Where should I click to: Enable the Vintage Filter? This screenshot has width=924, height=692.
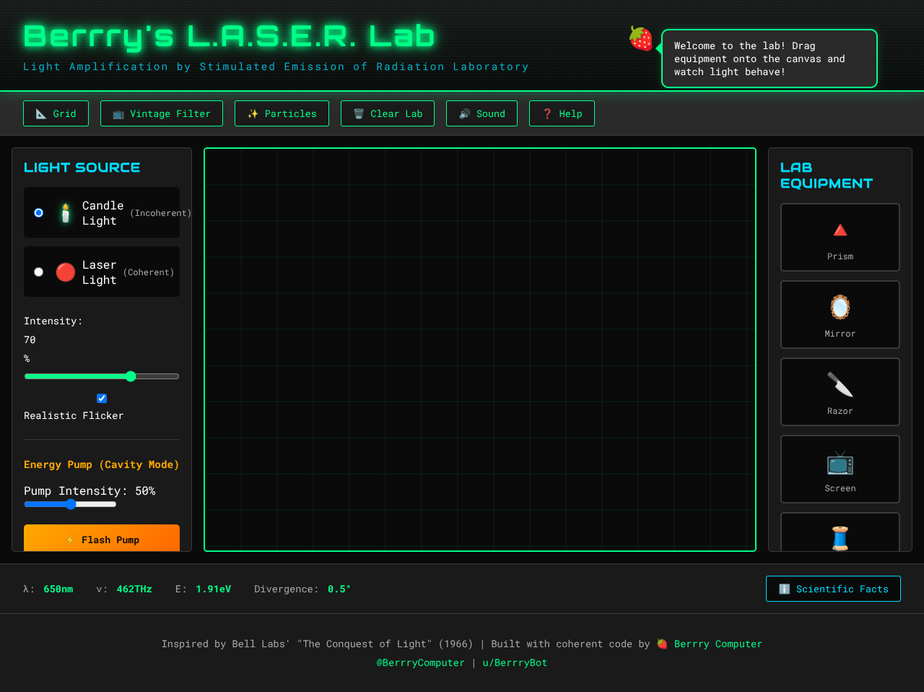coord(161,113)
